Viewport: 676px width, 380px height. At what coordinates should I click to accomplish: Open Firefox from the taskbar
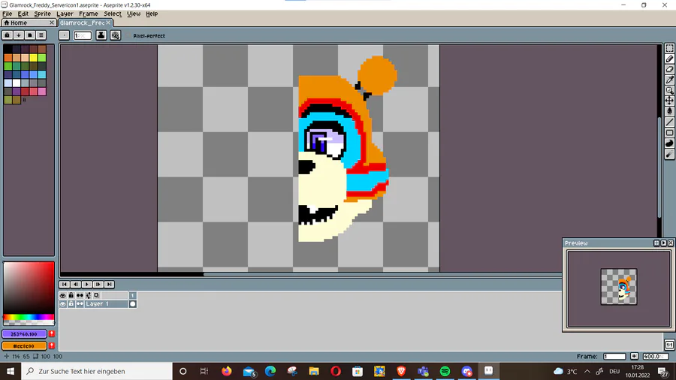click(x=226, y=371)
